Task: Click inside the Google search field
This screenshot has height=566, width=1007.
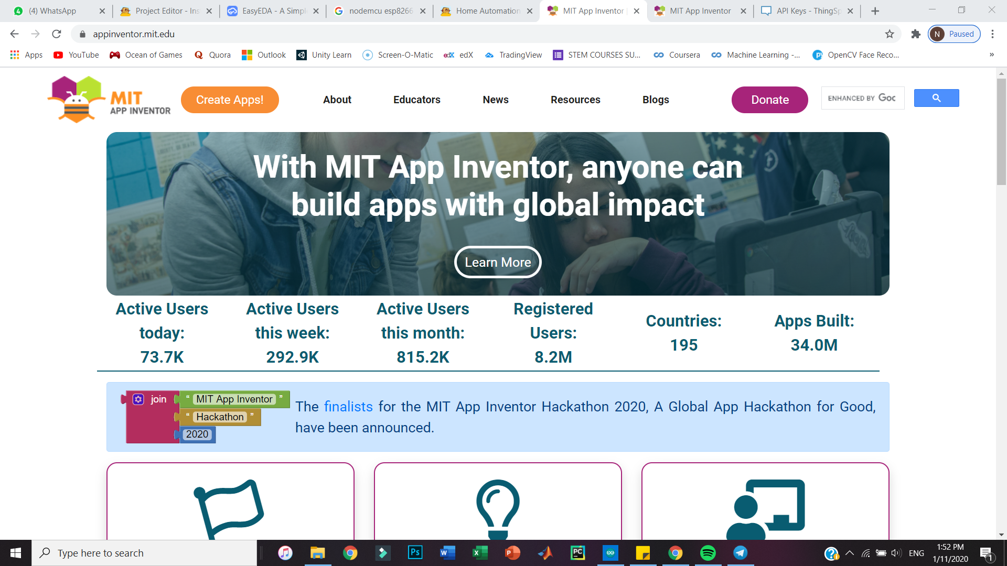Action: [862, 98]
